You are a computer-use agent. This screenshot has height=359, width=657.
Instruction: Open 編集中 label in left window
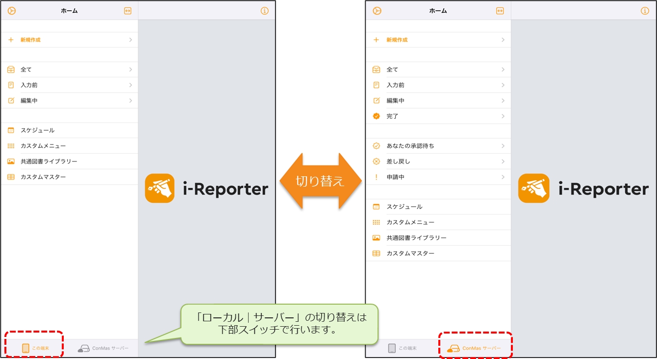[29, 100]
